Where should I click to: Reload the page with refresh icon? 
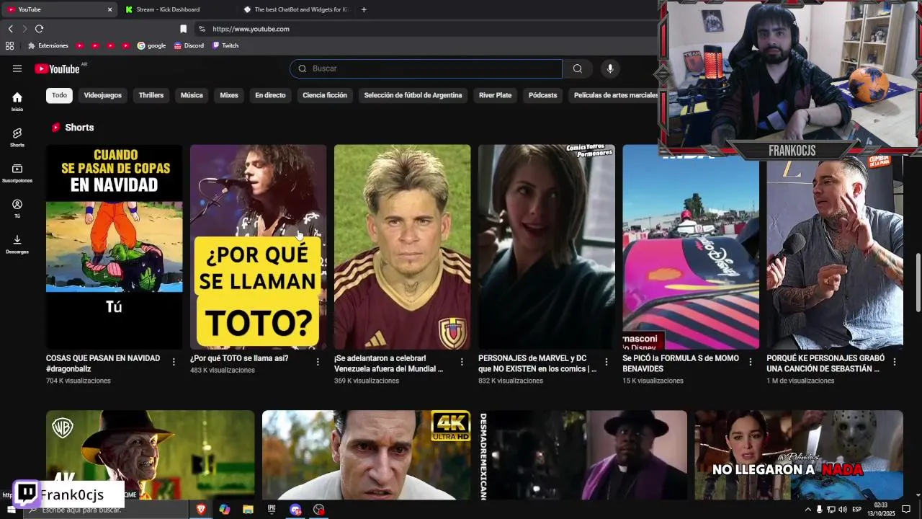click(39, 29)
